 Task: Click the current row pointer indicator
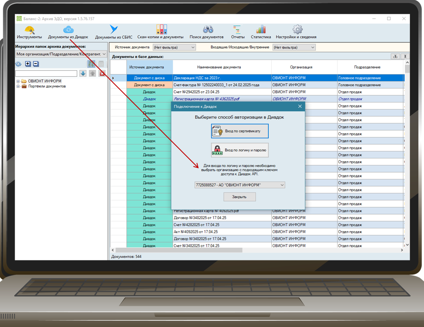pyautogui.click(x=113, y=78)
